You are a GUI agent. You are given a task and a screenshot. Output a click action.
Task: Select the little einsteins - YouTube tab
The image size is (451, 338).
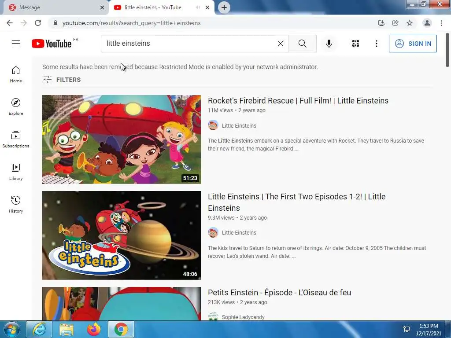tap(161, 7)
